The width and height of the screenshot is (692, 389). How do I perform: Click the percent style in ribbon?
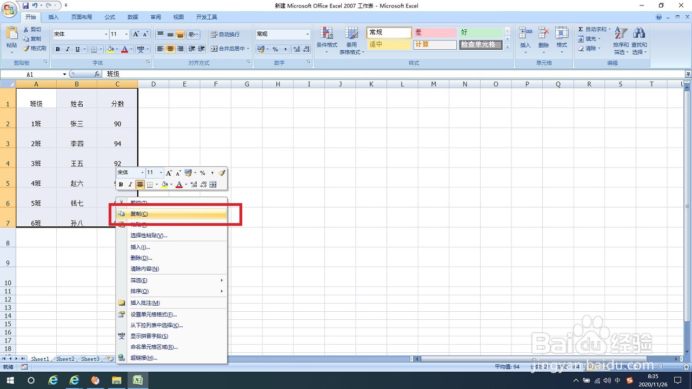275,49
